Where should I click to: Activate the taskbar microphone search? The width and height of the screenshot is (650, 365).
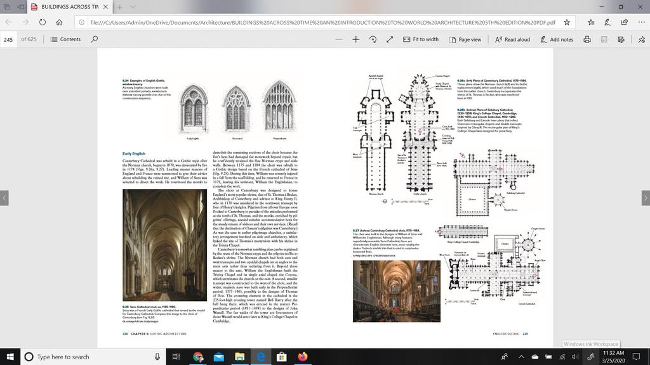[x=157, y=357]
